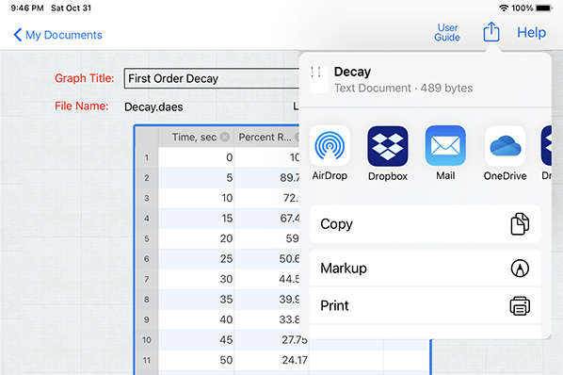Select time cell with value 5
This screenshot has height=375, width=563.
coord(196,177)
